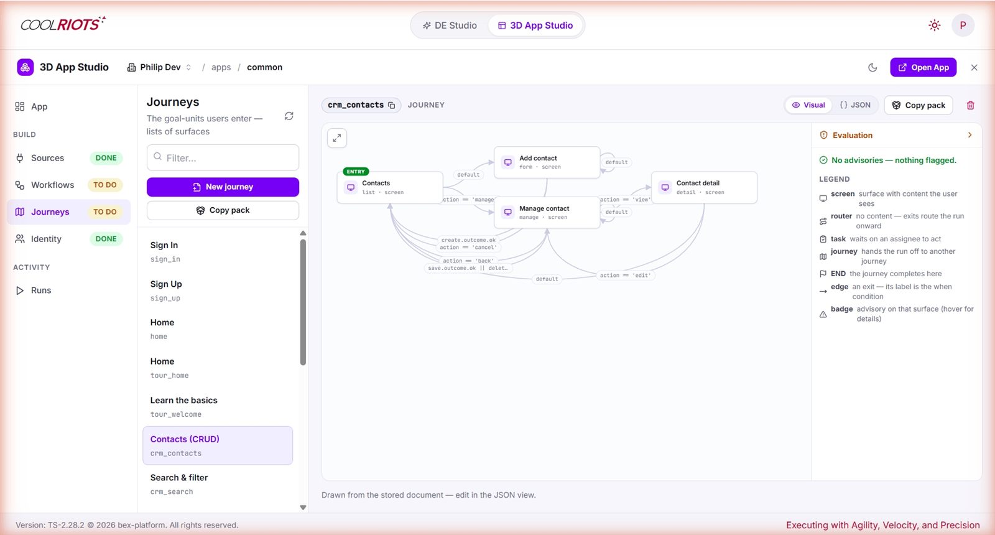Click the Evaluation shield icon

point(823,135)
